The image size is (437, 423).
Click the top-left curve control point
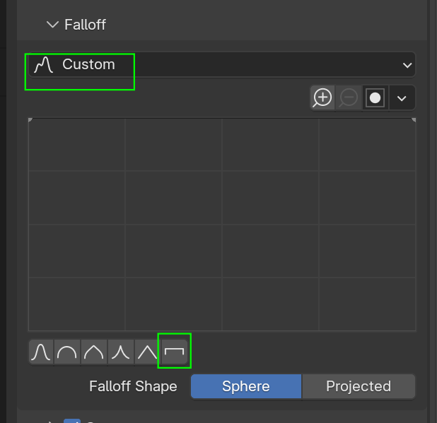[x=30, y=121]
